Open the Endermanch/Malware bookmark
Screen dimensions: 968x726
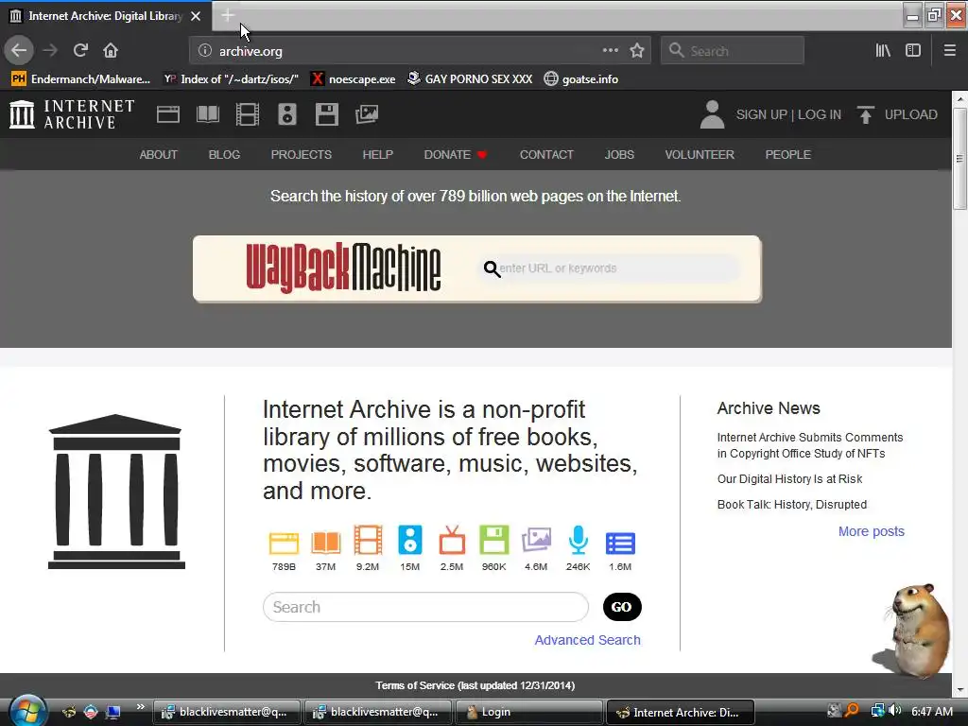(81, 79)
